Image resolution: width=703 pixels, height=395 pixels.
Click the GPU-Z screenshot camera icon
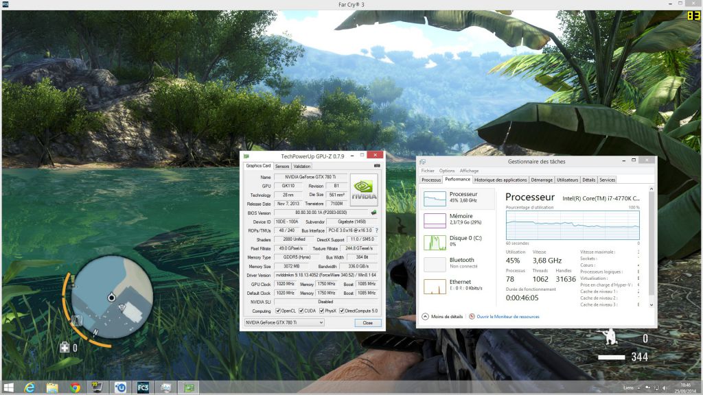tap(377, 166)
